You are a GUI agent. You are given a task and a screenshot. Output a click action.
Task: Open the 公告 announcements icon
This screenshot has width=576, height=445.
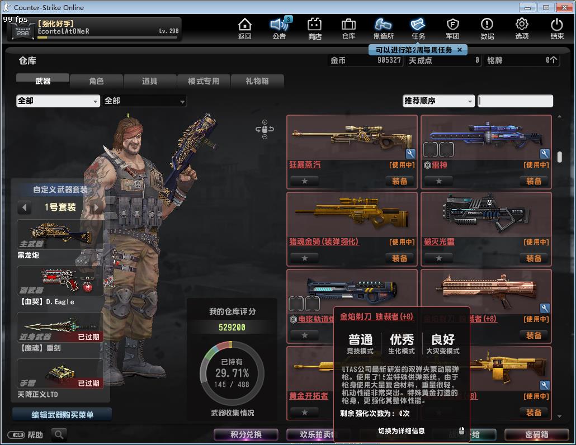point(280,29)
